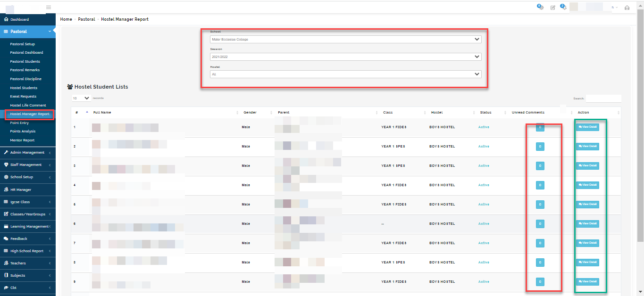Click the edit/compose pencil icon in header
The image size is (644, 296).
[x=553, y=8]
